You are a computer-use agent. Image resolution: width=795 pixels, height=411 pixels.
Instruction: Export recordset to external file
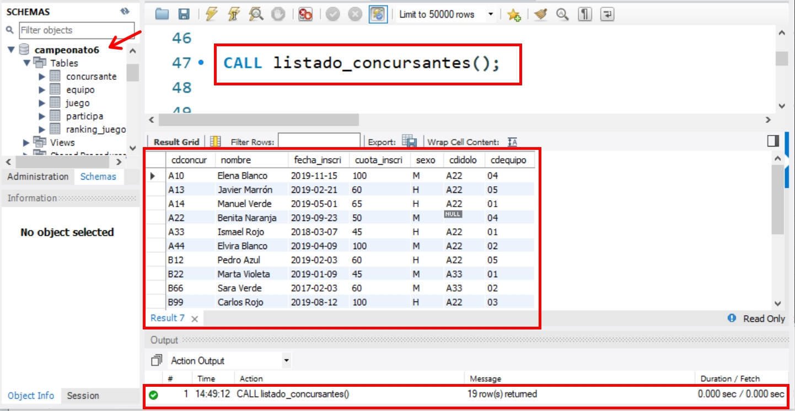(x=409, y=142)
